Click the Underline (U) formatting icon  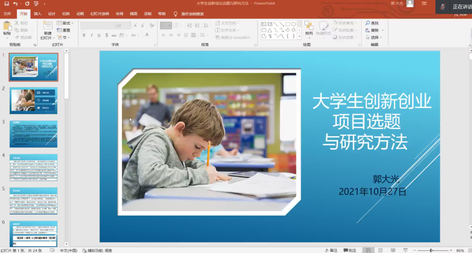[99, 35]
